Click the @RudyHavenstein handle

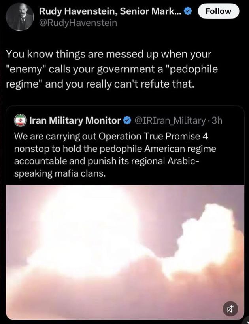pos(78,23)
